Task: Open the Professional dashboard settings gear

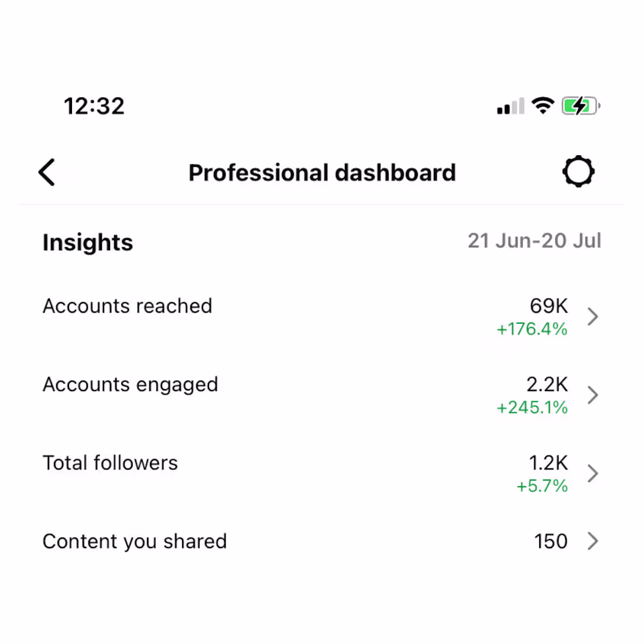Action: (x=578, y=171)
